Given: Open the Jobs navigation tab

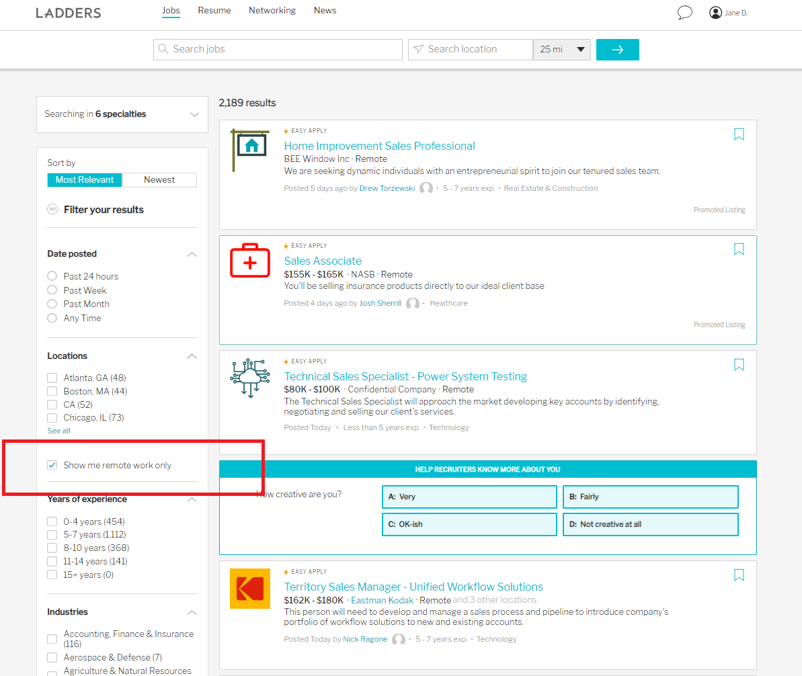Looking at the screenshot, I should [171, 10].
